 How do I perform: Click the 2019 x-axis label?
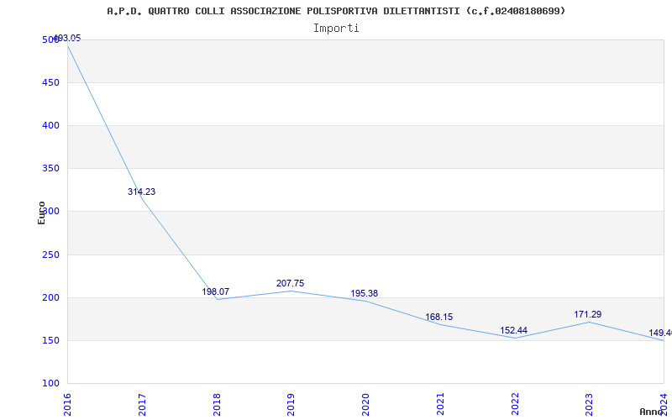(291, 405)
